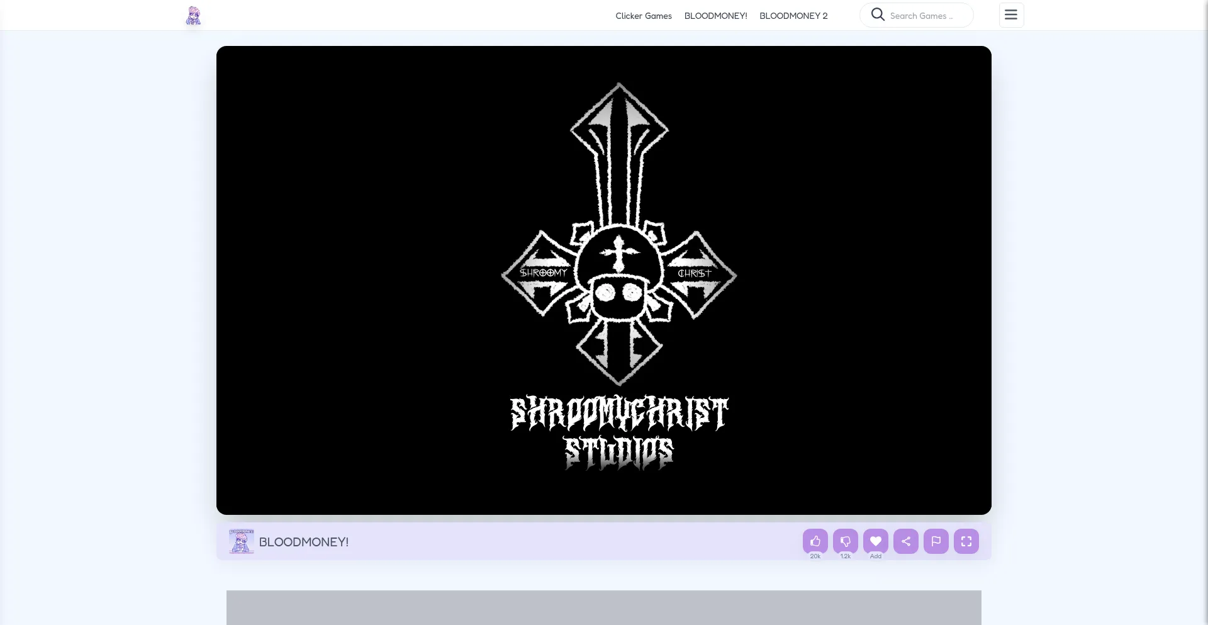This screenshot has width=1208, height=625.
Task: Click the thumbs-up like button
Action: click(x=815, y=541)
